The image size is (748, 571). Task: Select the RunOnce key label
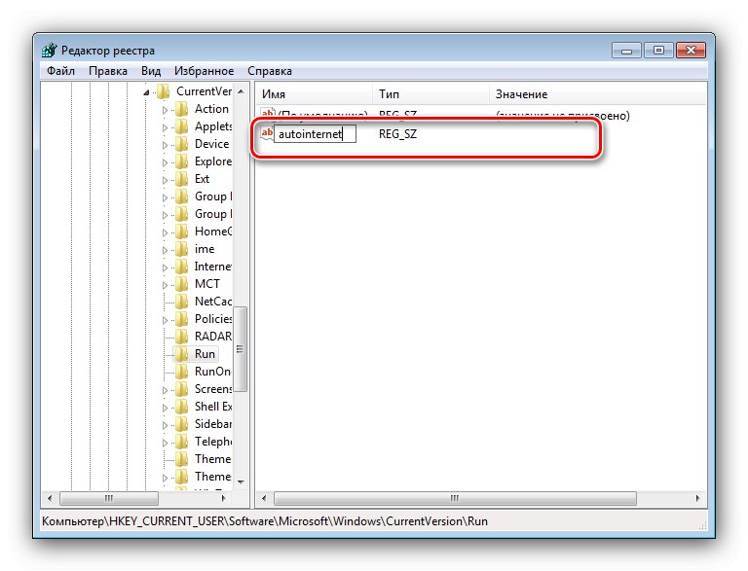point(212,372)
